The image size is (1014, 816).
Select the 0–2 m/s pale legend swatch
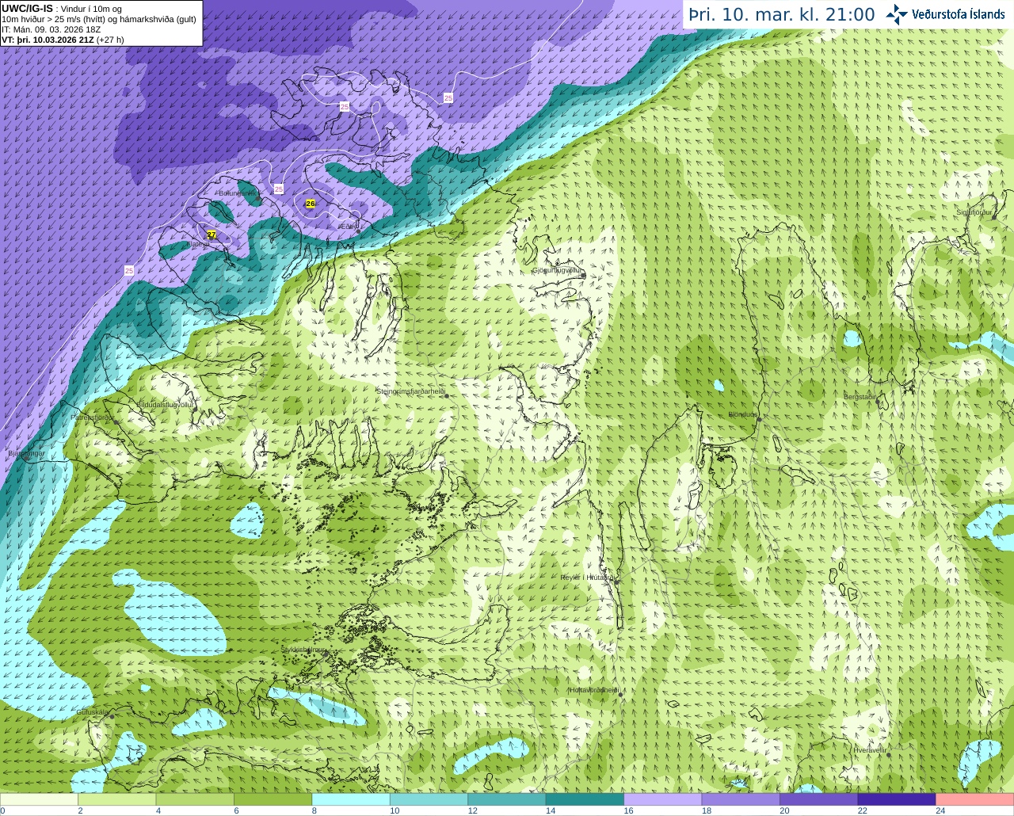(x=39, y=799)
